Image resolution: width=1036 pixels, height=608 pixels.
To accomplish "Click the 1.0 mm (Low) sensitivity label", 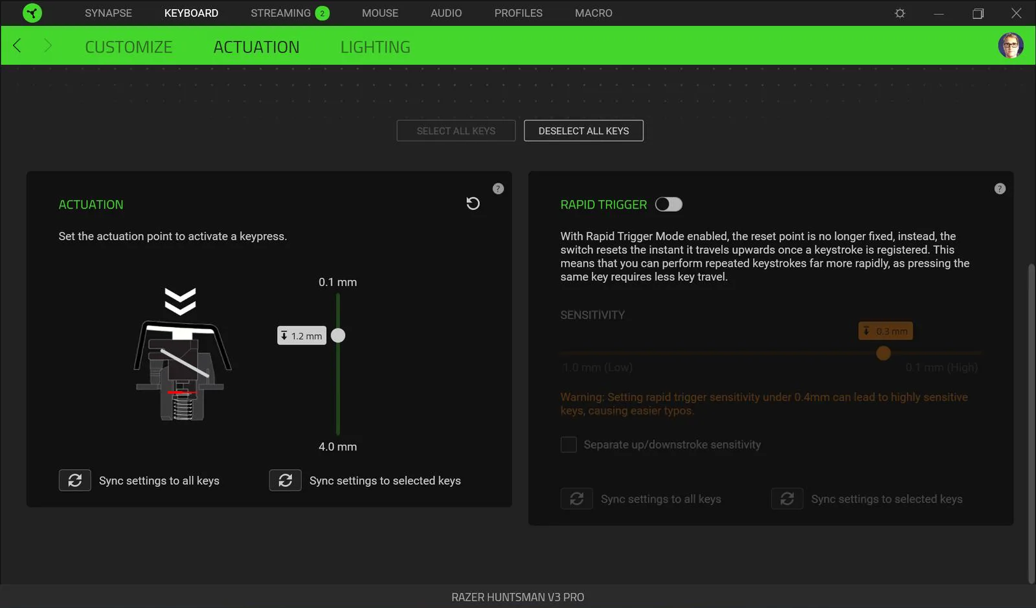I will click(598, 368).
